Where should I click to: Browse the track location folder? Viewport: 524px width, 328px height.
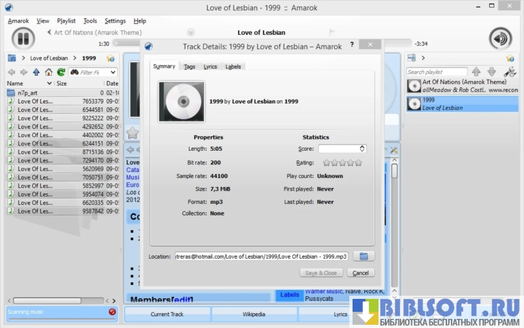click(x=364, y=256)
